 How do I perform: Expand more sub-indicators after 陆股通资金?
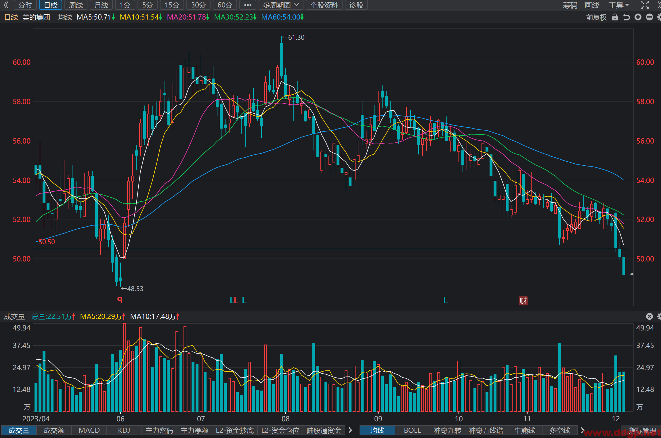coord(350,430)
